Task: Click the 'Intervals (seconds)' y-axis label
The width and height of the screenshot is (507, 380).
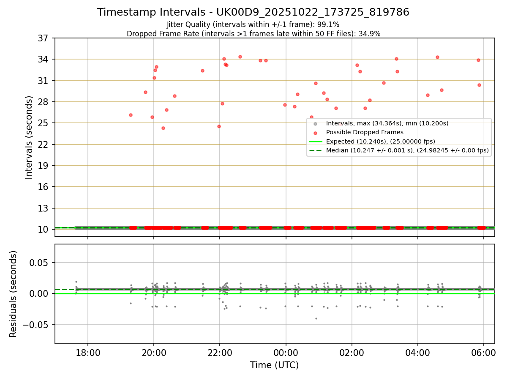Action: (x=29, y=137)
